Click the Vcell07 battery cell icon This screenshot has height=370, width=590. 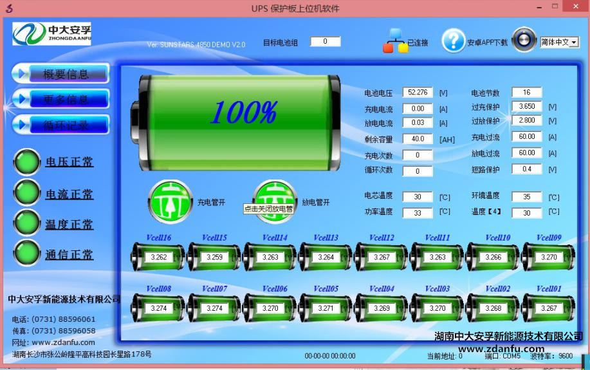click(214, 308)
